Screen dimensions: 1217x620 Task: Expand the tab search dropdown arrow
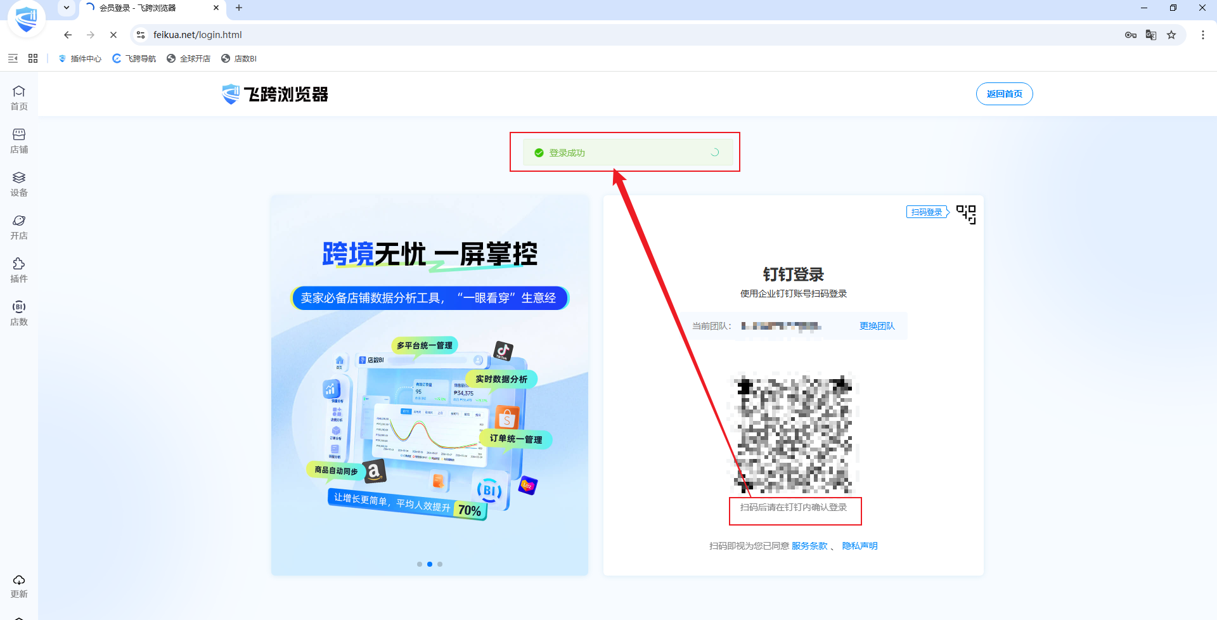(67, 8)
